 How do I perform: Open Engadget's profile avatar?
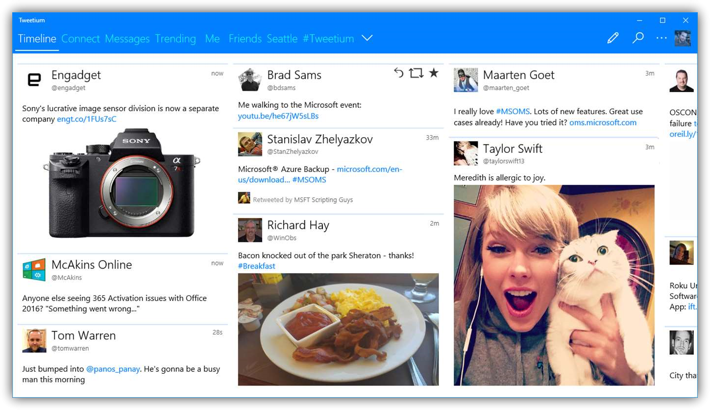coord(34,80)
